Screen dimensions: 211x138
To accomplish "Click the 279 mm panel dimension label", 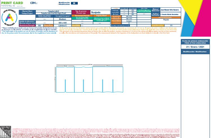I will [x=108, y=66].
